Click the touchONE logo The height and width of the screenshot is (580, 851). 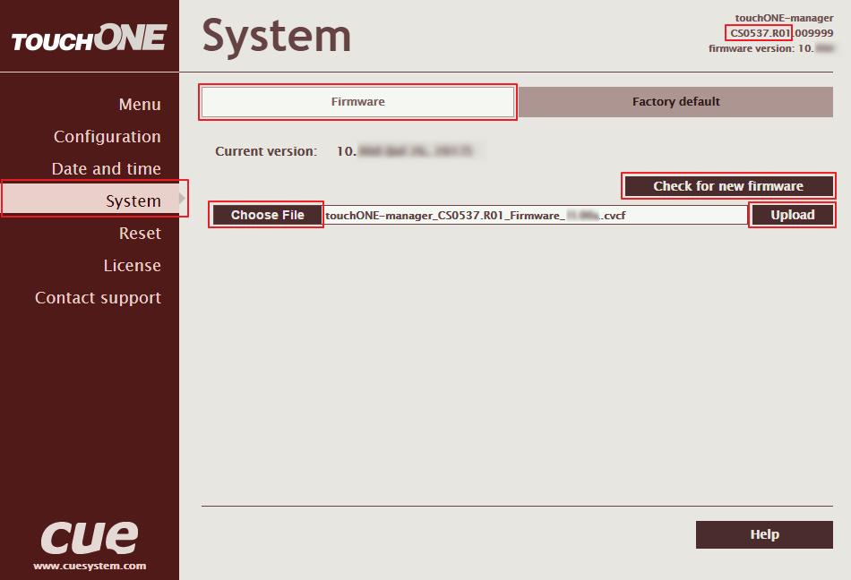tap(89, 38)
